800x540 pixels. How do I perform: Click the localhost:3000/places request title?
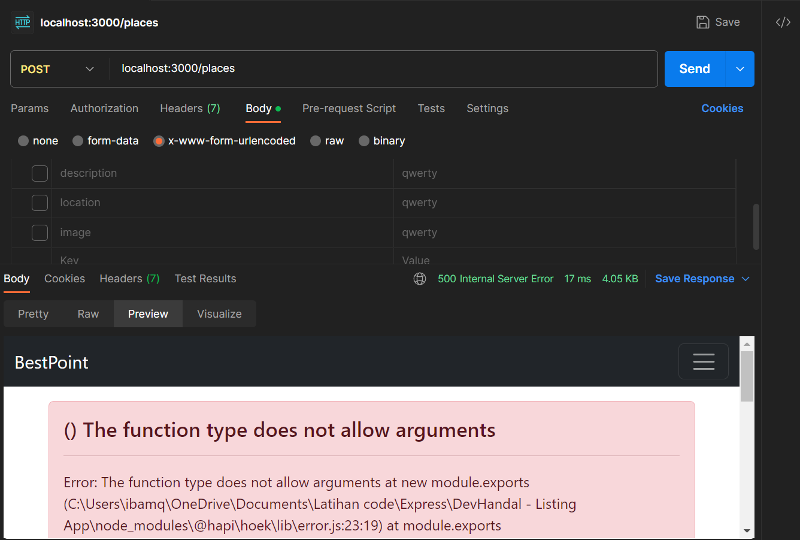[x=99, y=23]
